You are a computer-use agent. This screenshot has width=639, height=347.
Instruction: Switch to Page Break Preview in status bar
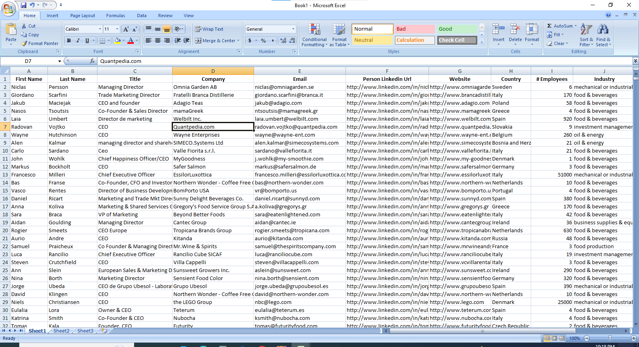click(562, 338)
